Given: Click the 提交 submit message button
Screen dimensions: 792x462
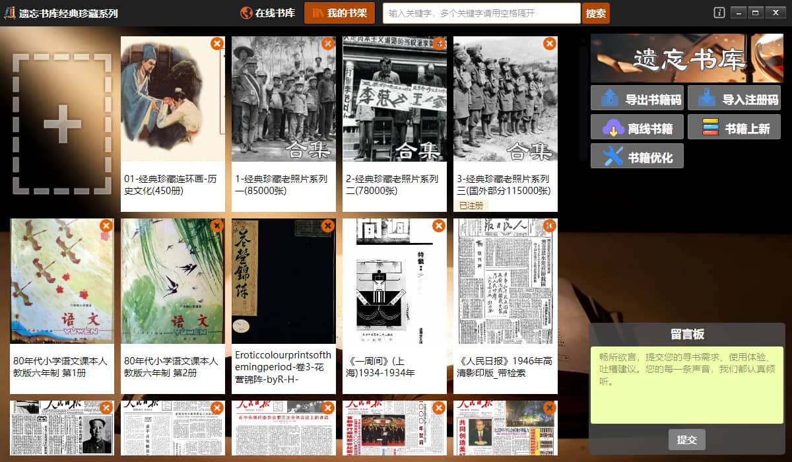Looking at the screenshot, I should tap(686, 440).
